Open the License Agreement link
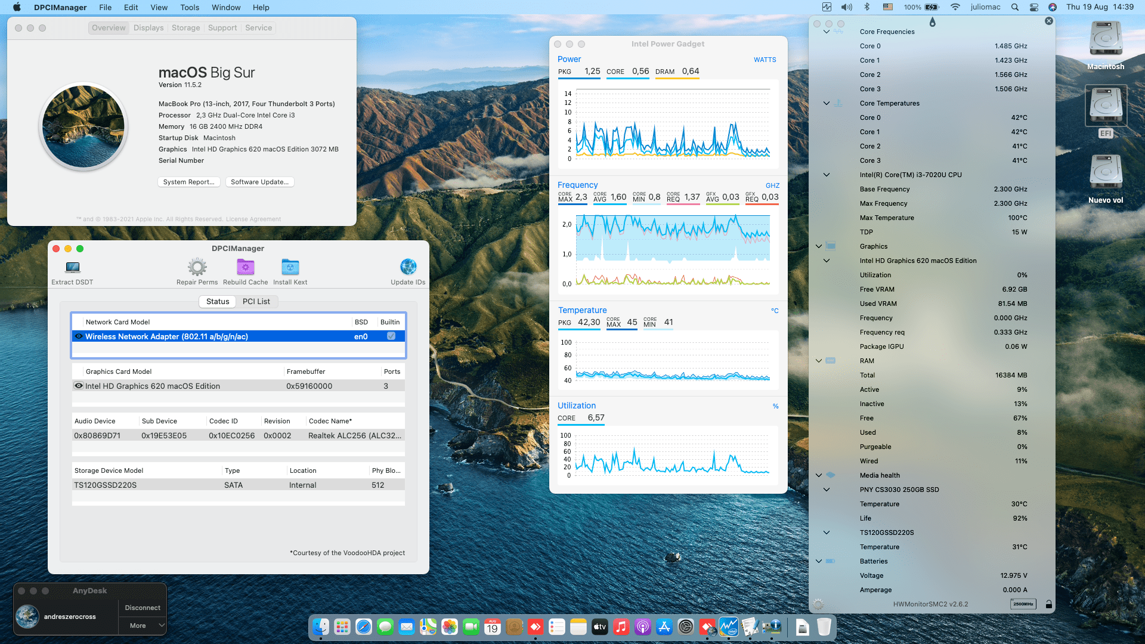 [x=253, y=219]
